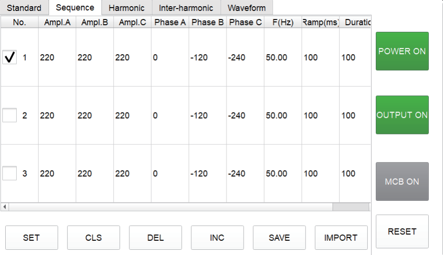Open the Harmonic tab
443x255 pixels.
(x=127, y=8)
